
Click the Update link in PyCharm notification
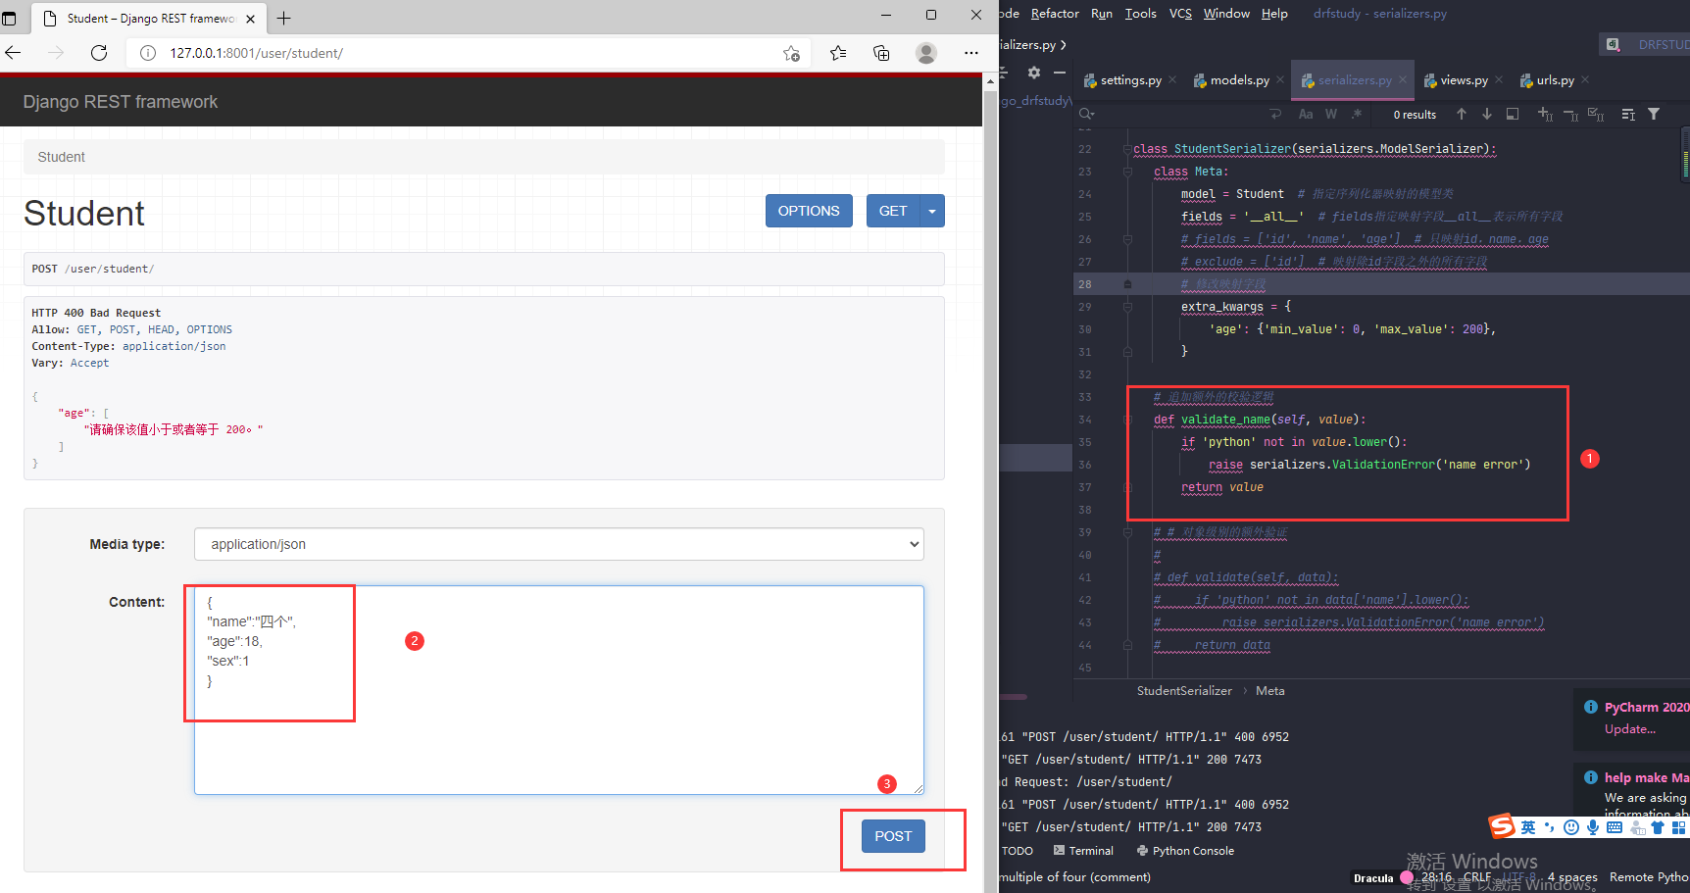tap(1630, 729)
